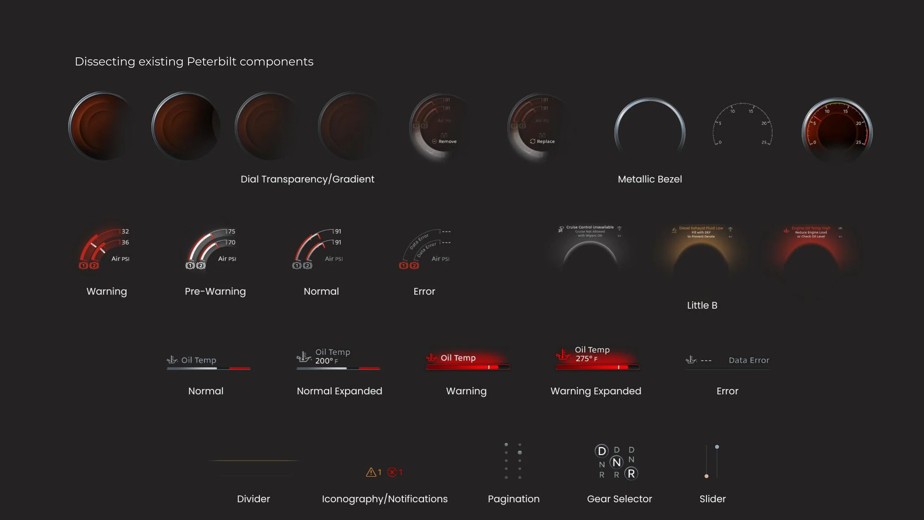The height and width of the screenshot is (520, 924).
Task: Click the red Warning Oil Temp bar
Action: click(x=467, y=367)
